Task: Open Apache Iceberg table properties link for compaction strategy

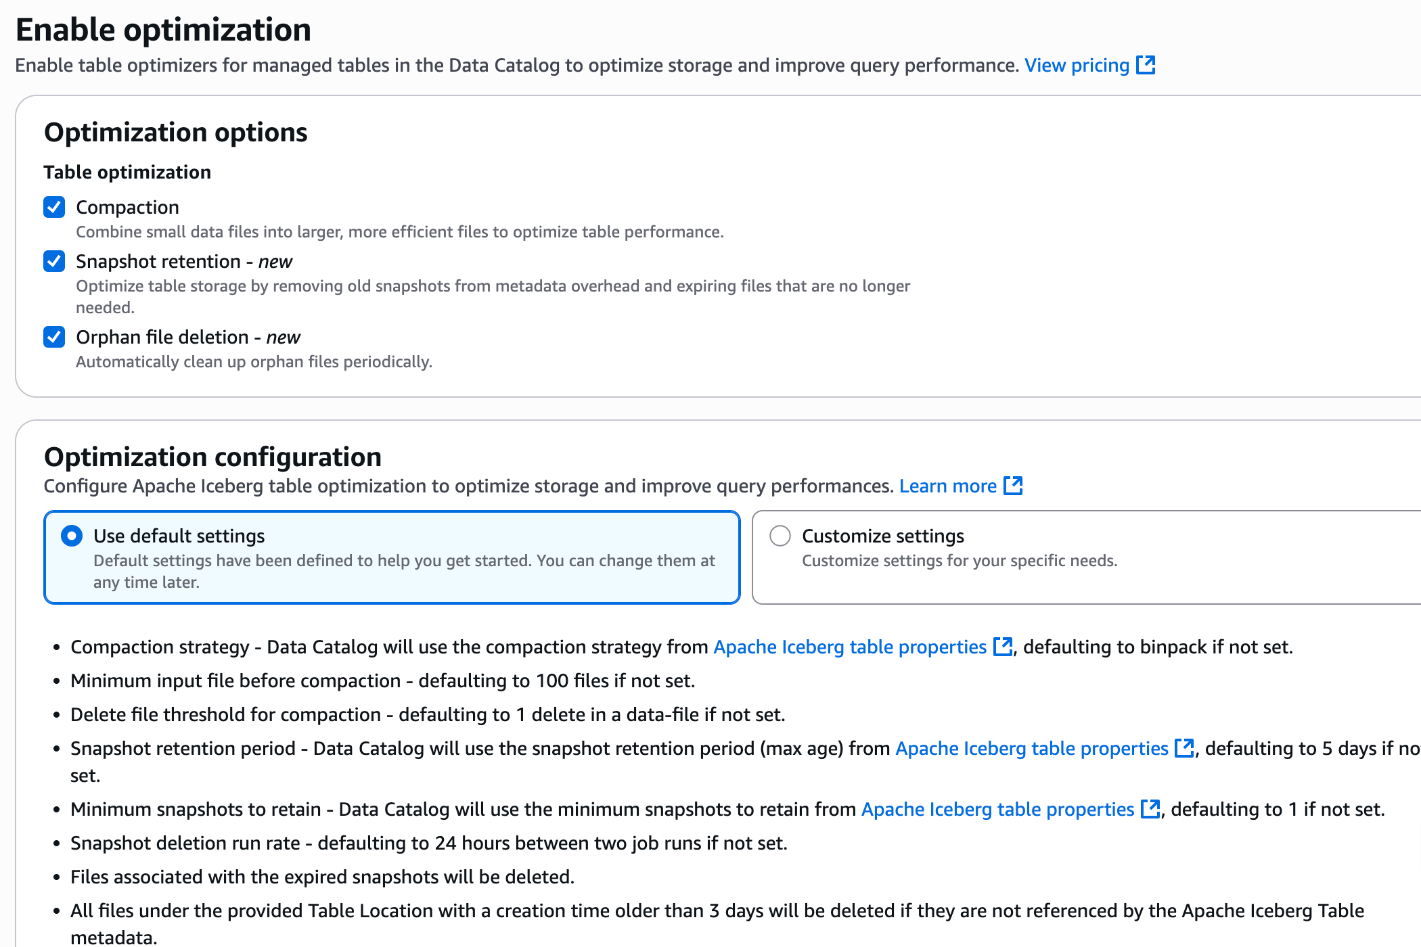Action: [x=850, y=647]
